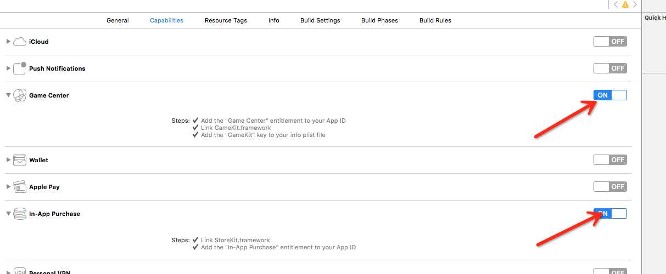Open the Resource Tags tab
Viewport: 666px width, 274px height.
[x=226, y=20]
